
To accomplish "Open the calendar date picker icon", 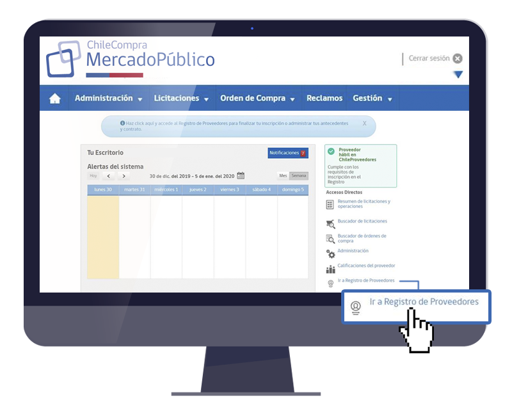I will tap(241, 175).
